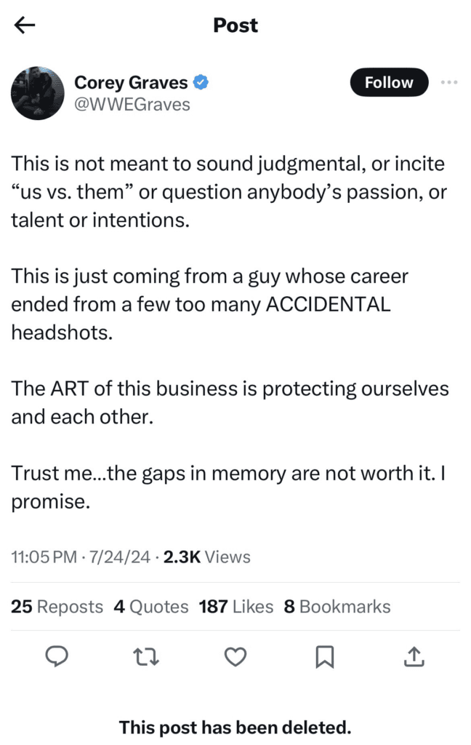Open the reply composer for this post

57,657
